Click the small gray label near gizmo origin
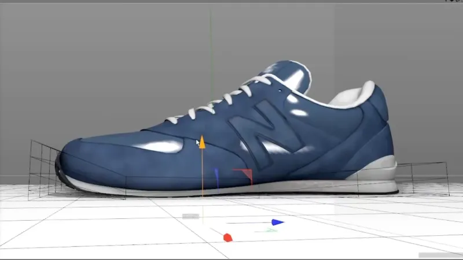Screen dimensions: 463x260 click(x=191, y=216)
